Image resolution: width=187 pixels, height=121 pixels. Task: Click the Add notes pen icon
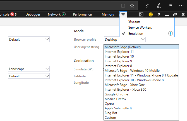(x=159, y=6)
